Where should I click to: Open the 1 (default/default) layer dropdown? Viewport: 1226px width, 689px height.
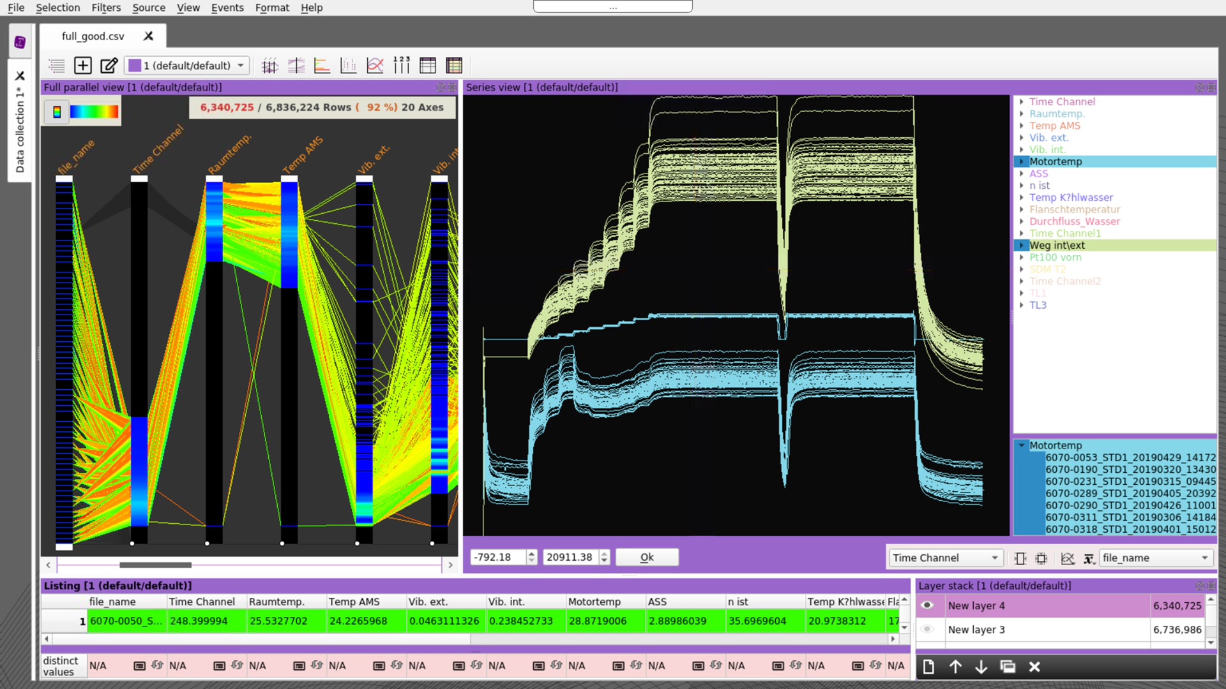coord(187,66)
